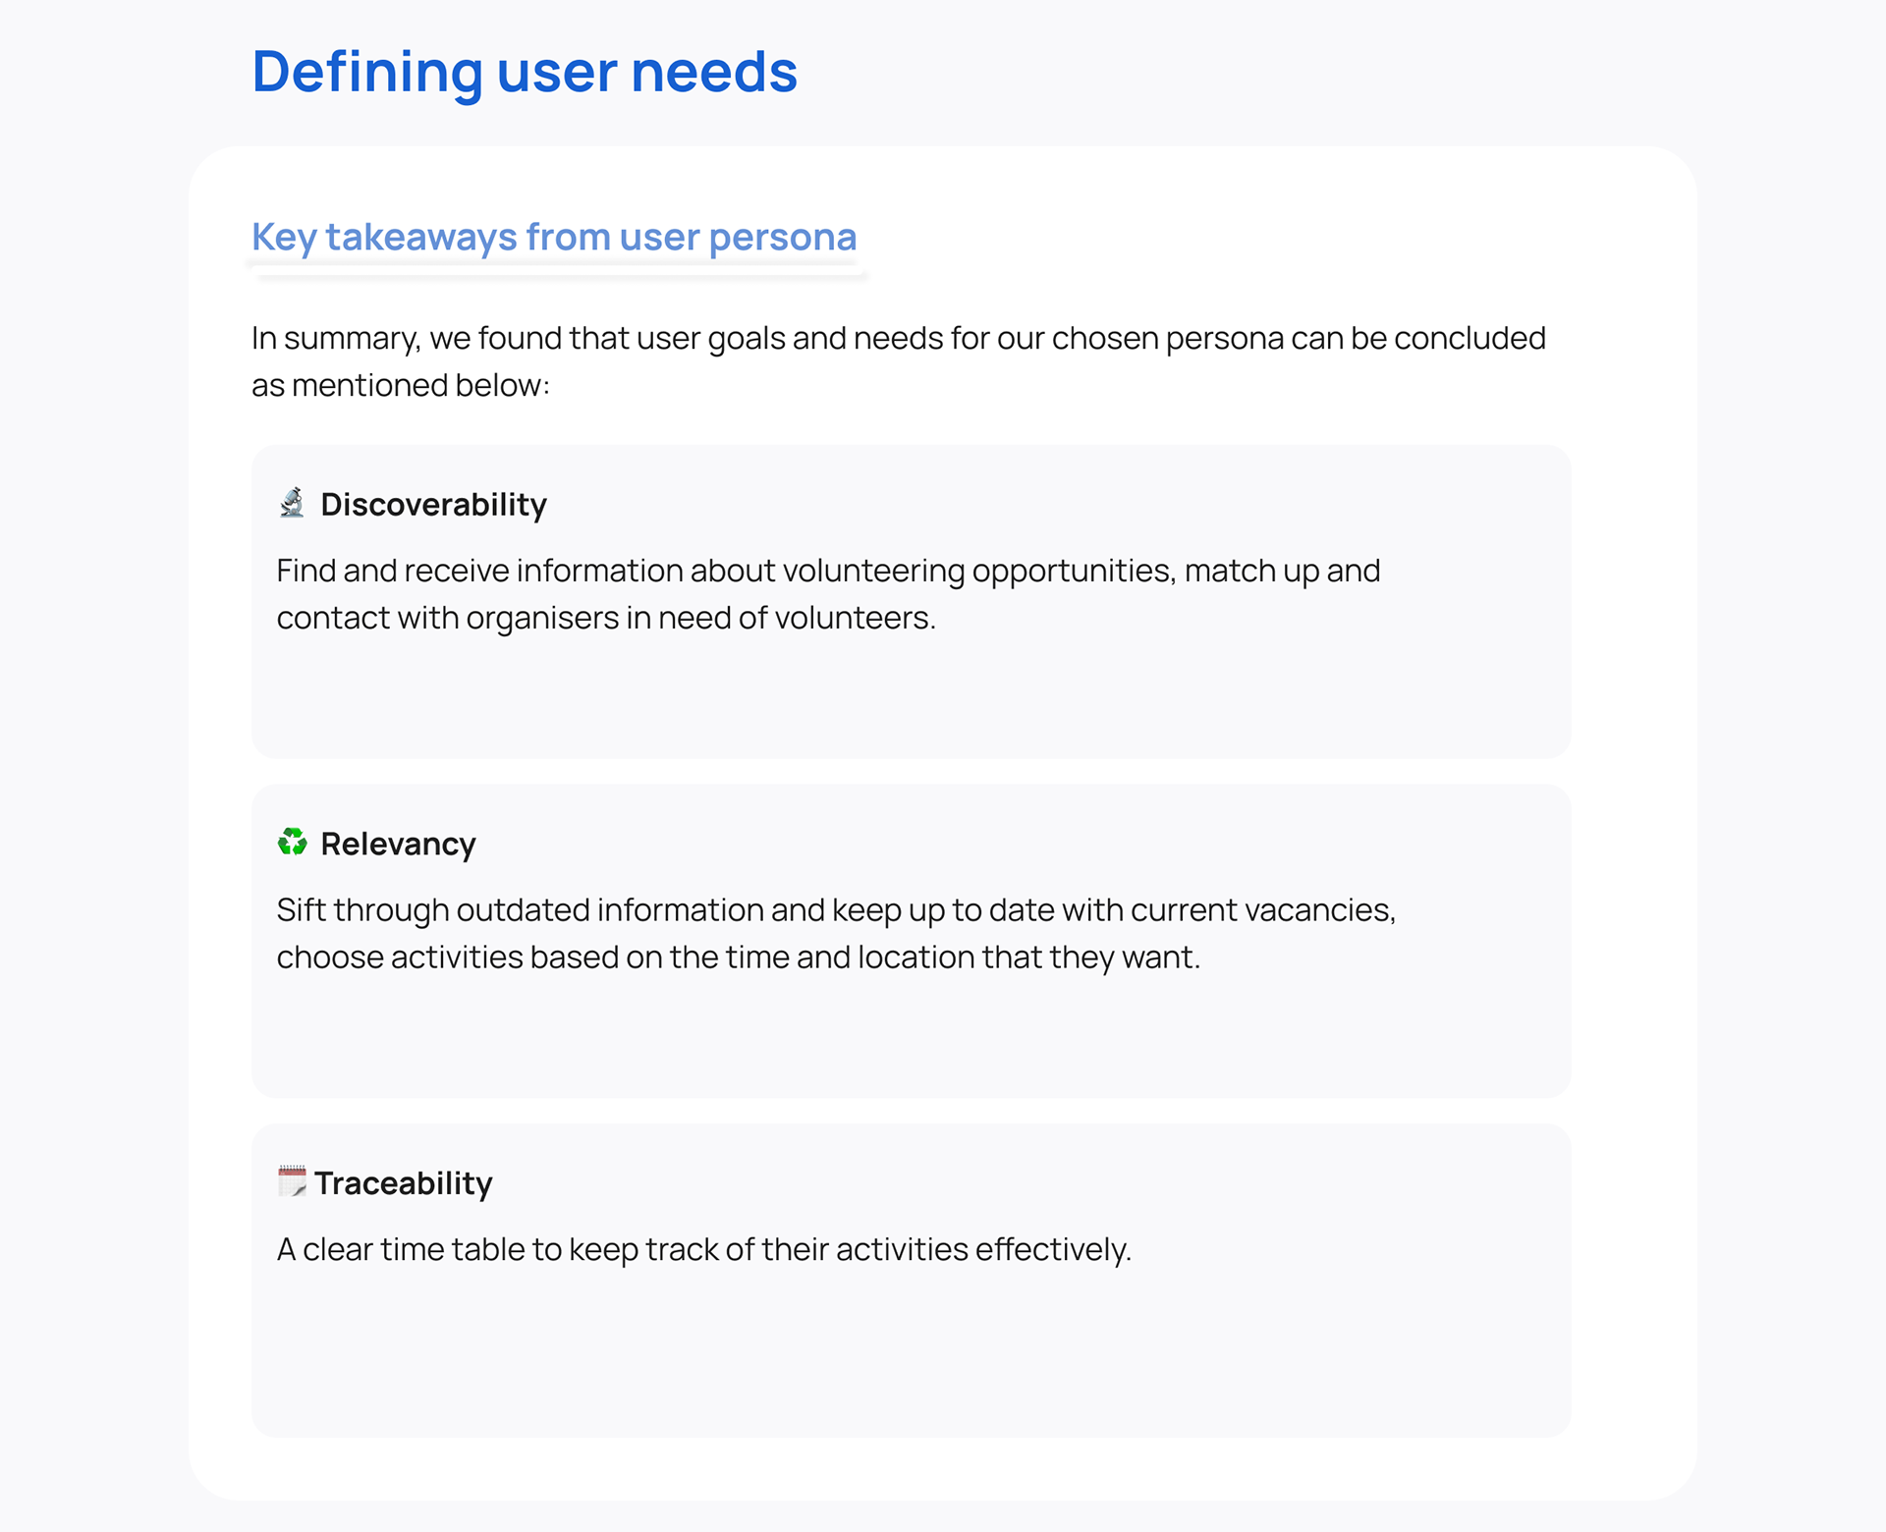The width and height of the screenshot is (1886, 1532).
Task: Click the text 'as mentioned below:'
Action: tap(400, 385)
